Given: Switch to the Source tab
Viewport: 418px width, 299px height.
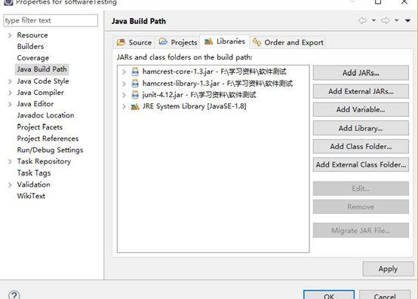Looking at the screenshot, I should [134, 42].
